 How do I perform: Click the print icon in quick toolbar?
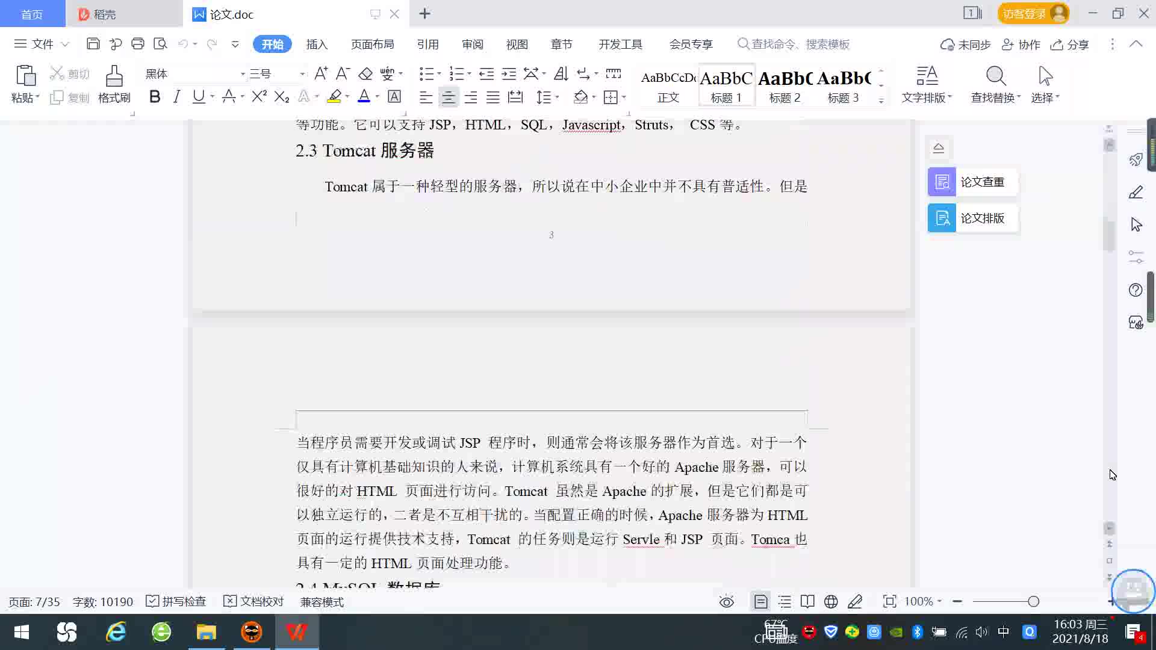click(138, 44)
